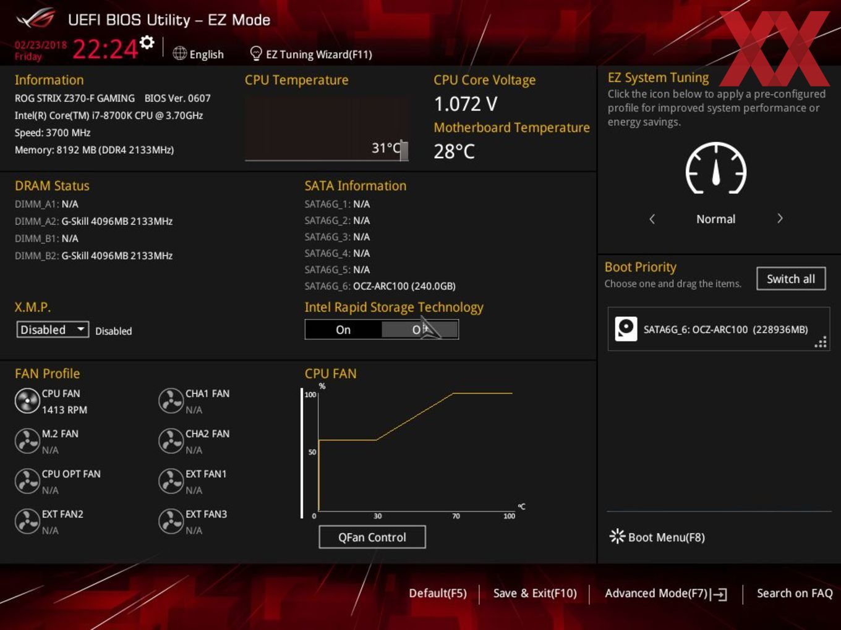
Task: Click Search on FAQ
Action: point(795,593)
